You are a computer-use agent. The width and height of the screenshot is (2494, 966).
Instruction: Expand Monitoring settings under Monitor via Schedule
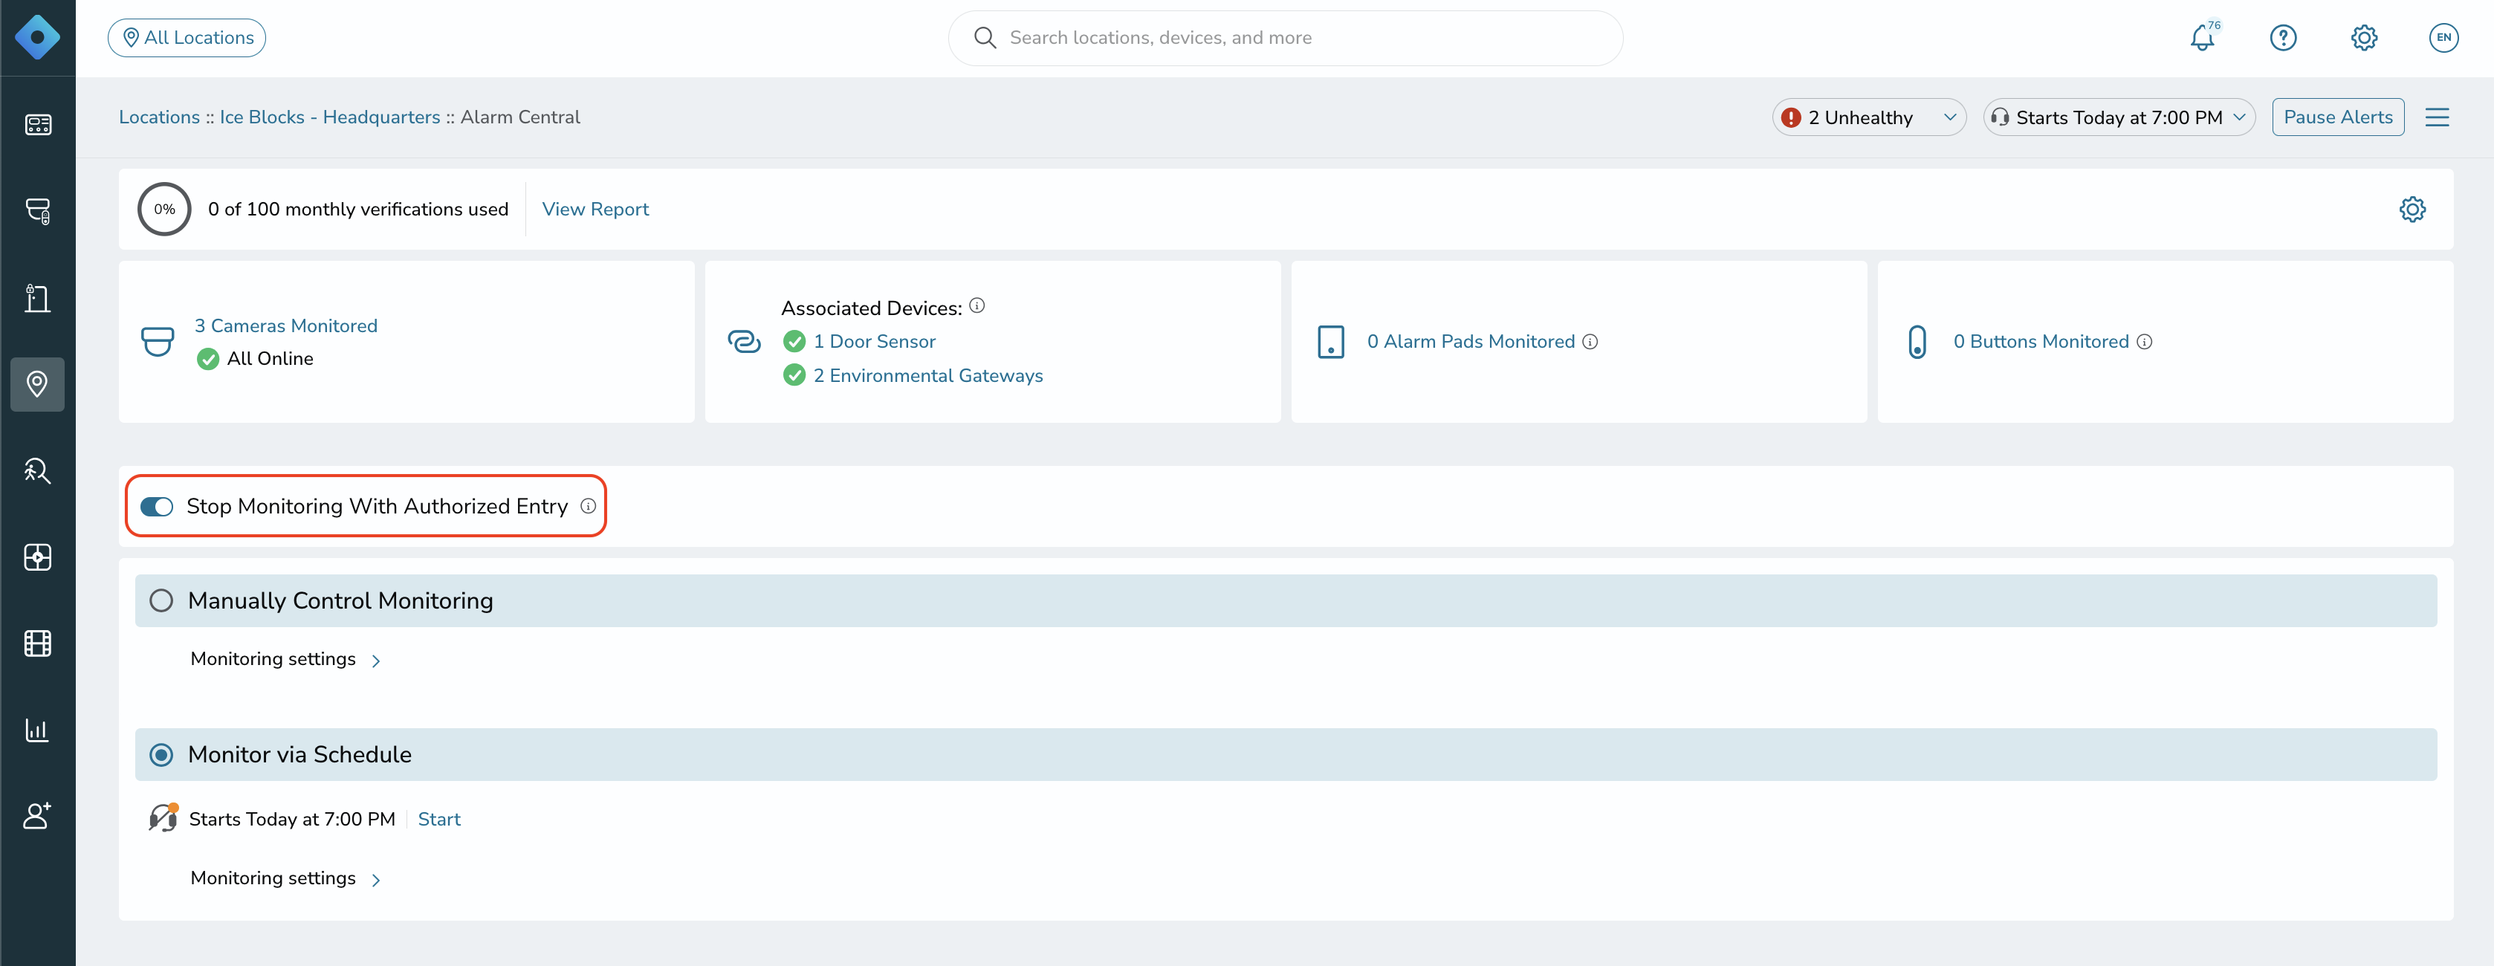tap(285, 879)
